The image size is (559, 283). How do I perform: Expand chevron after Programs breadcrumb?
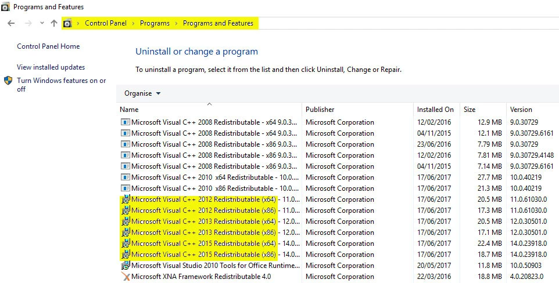pyautogui.click(x=176, y=24)
